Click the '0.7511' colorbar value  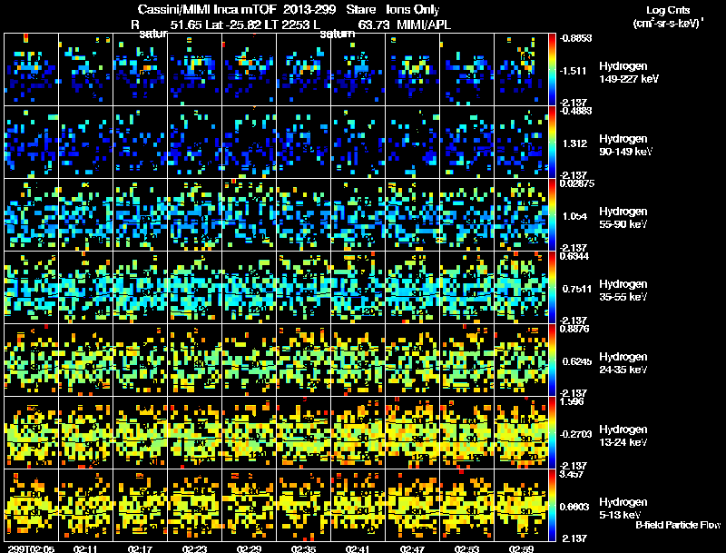[577, 289]
